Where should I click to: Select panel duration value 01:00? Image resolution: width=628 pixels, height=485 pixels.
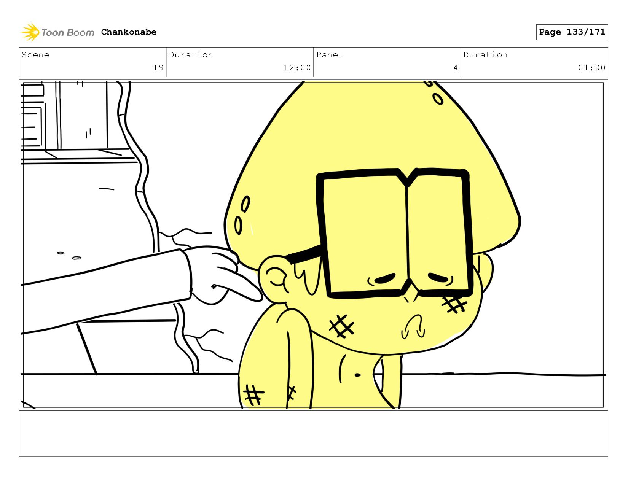click(591, 68)
